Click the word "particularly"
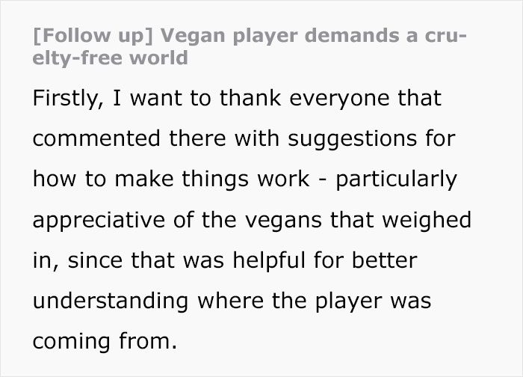Image resolution: width=523 pixels, height=377 pixels. [397, 180]
